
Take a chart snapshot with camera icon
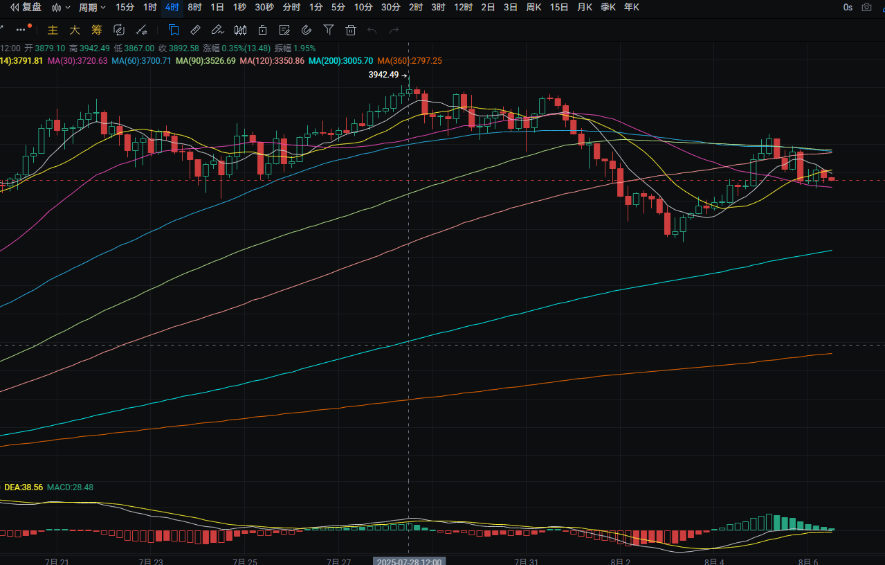866,8
